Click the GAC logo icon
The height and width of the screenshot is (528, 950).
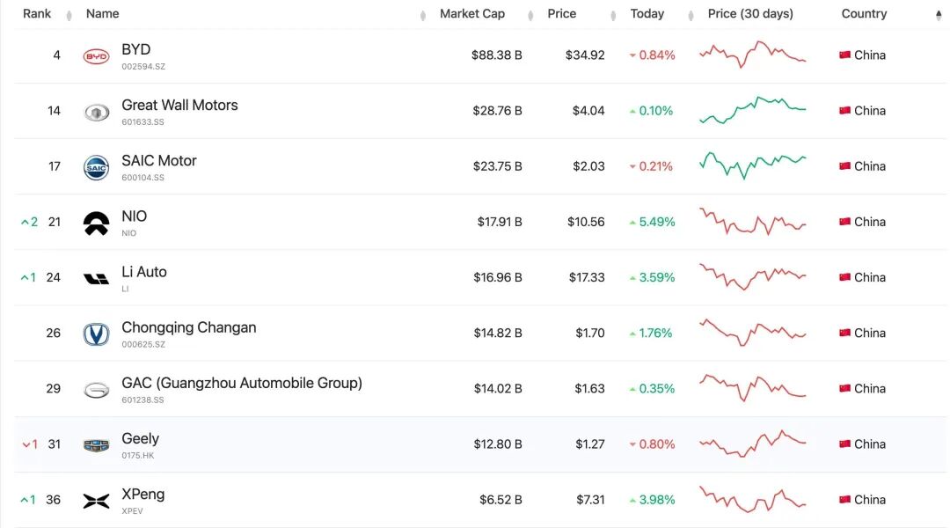tap(96, 390)
